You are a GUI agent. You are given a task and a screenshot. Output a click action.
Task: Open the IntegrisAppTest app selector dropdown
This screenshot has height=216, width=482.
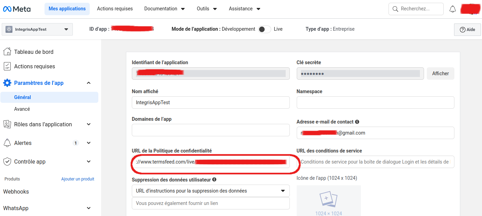coord(37,29)
